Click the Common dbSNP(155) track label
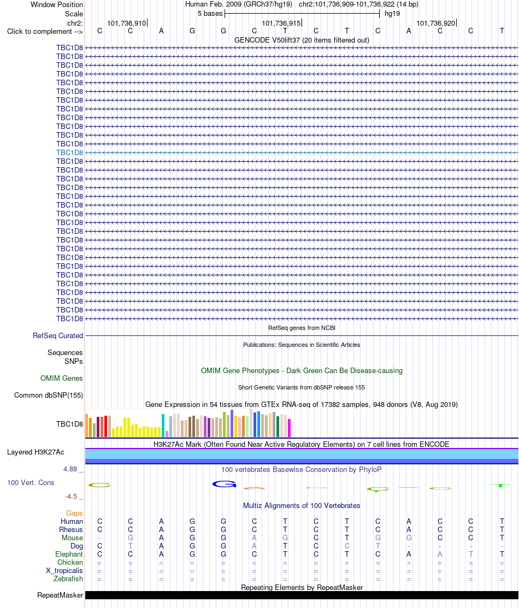Screen dimensions: 519x608 (x=49, y=395)
